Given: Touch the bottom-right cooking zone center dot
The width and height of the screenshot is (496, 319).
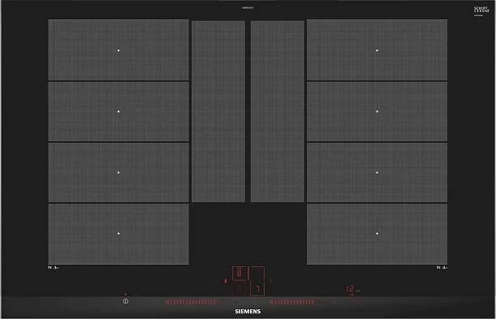Looking at the screenshot, I should (x=377, y=234).
